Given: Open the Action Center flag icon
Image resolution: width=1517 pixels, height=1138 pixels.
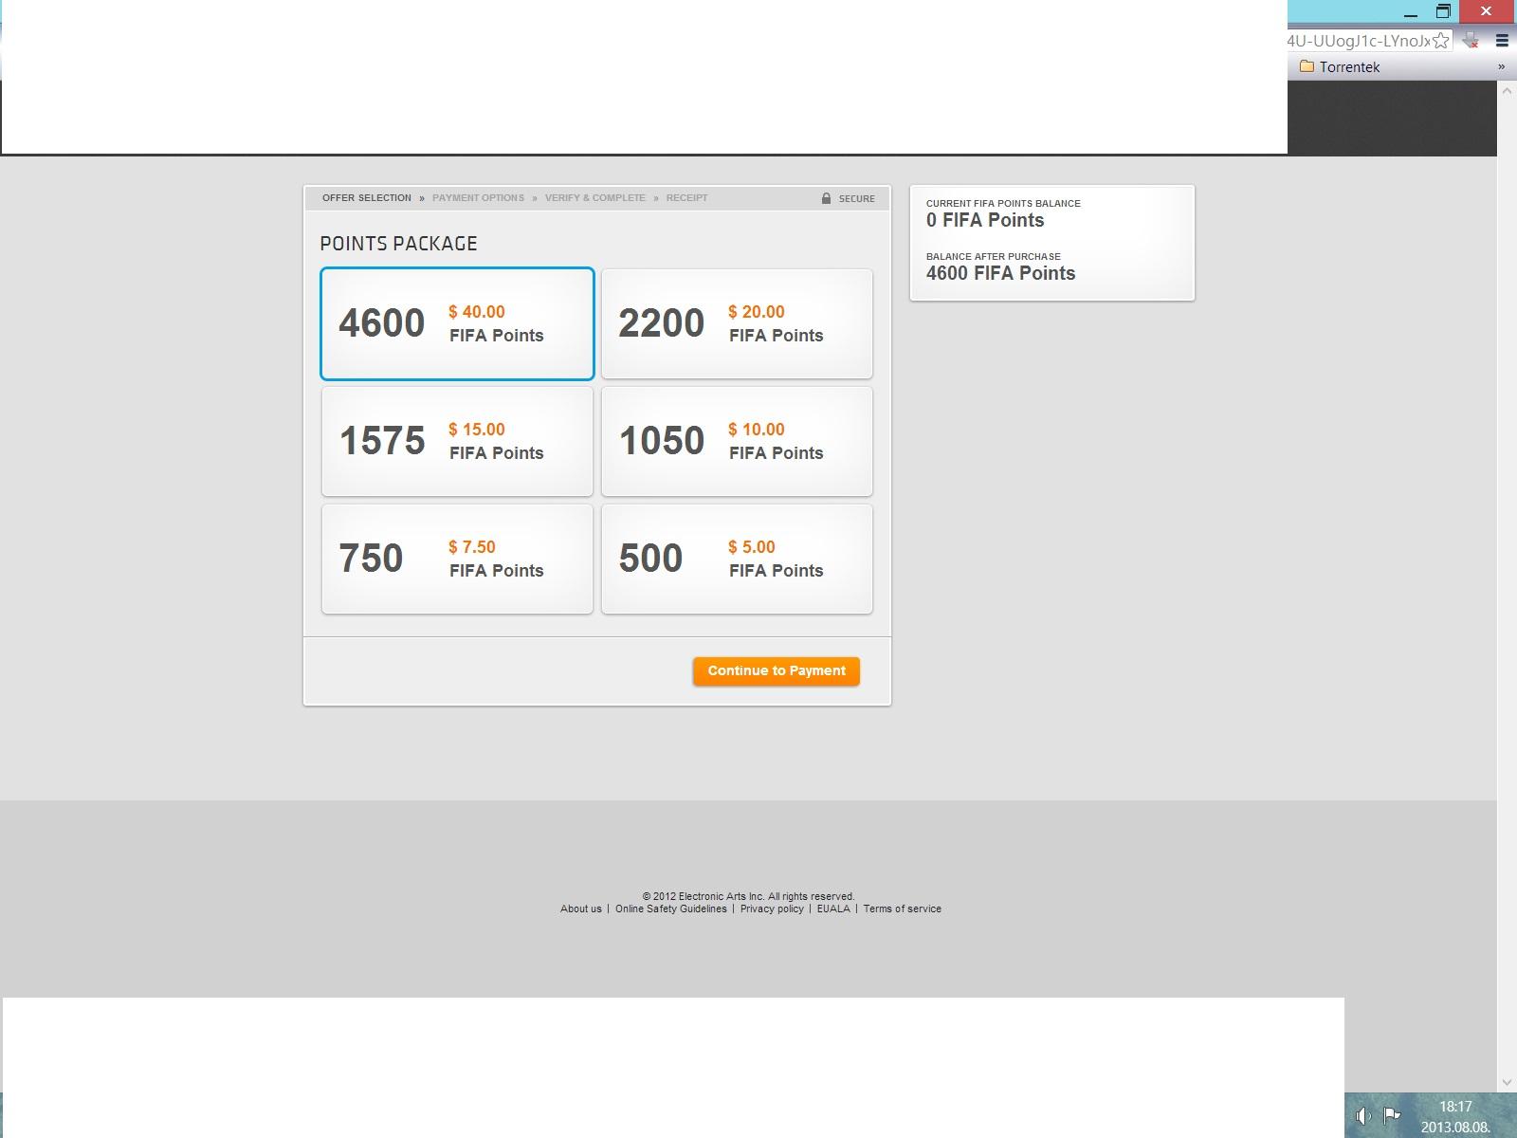Looking at the screenshot, I should (x=1392, y=1115).
